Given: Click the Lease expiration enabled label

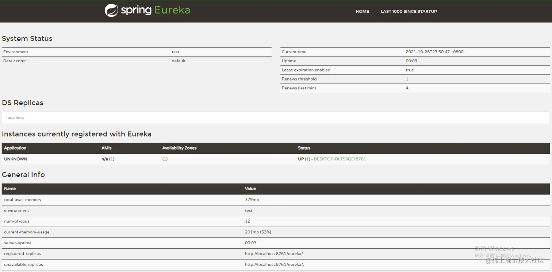Looking at the screenshot, I should point(306,70).
